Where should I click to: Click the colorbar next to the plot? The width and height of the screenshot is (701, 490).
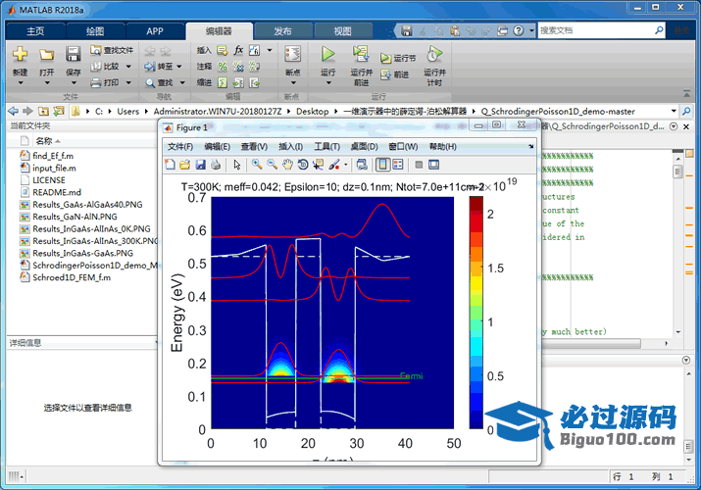[476, 313]
